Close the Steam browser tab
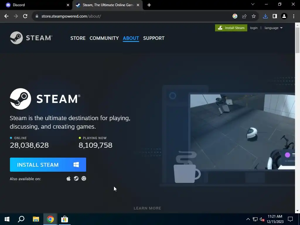Screen dimensions: 300x225 [x=138, y=5]
